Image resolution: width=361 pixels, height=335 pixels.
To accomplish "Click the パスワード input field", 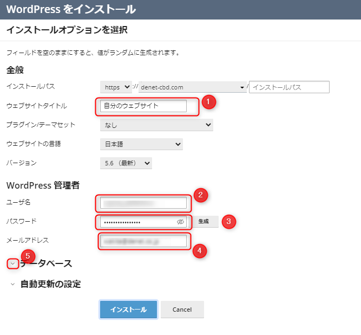I will (x=143, y=222).
